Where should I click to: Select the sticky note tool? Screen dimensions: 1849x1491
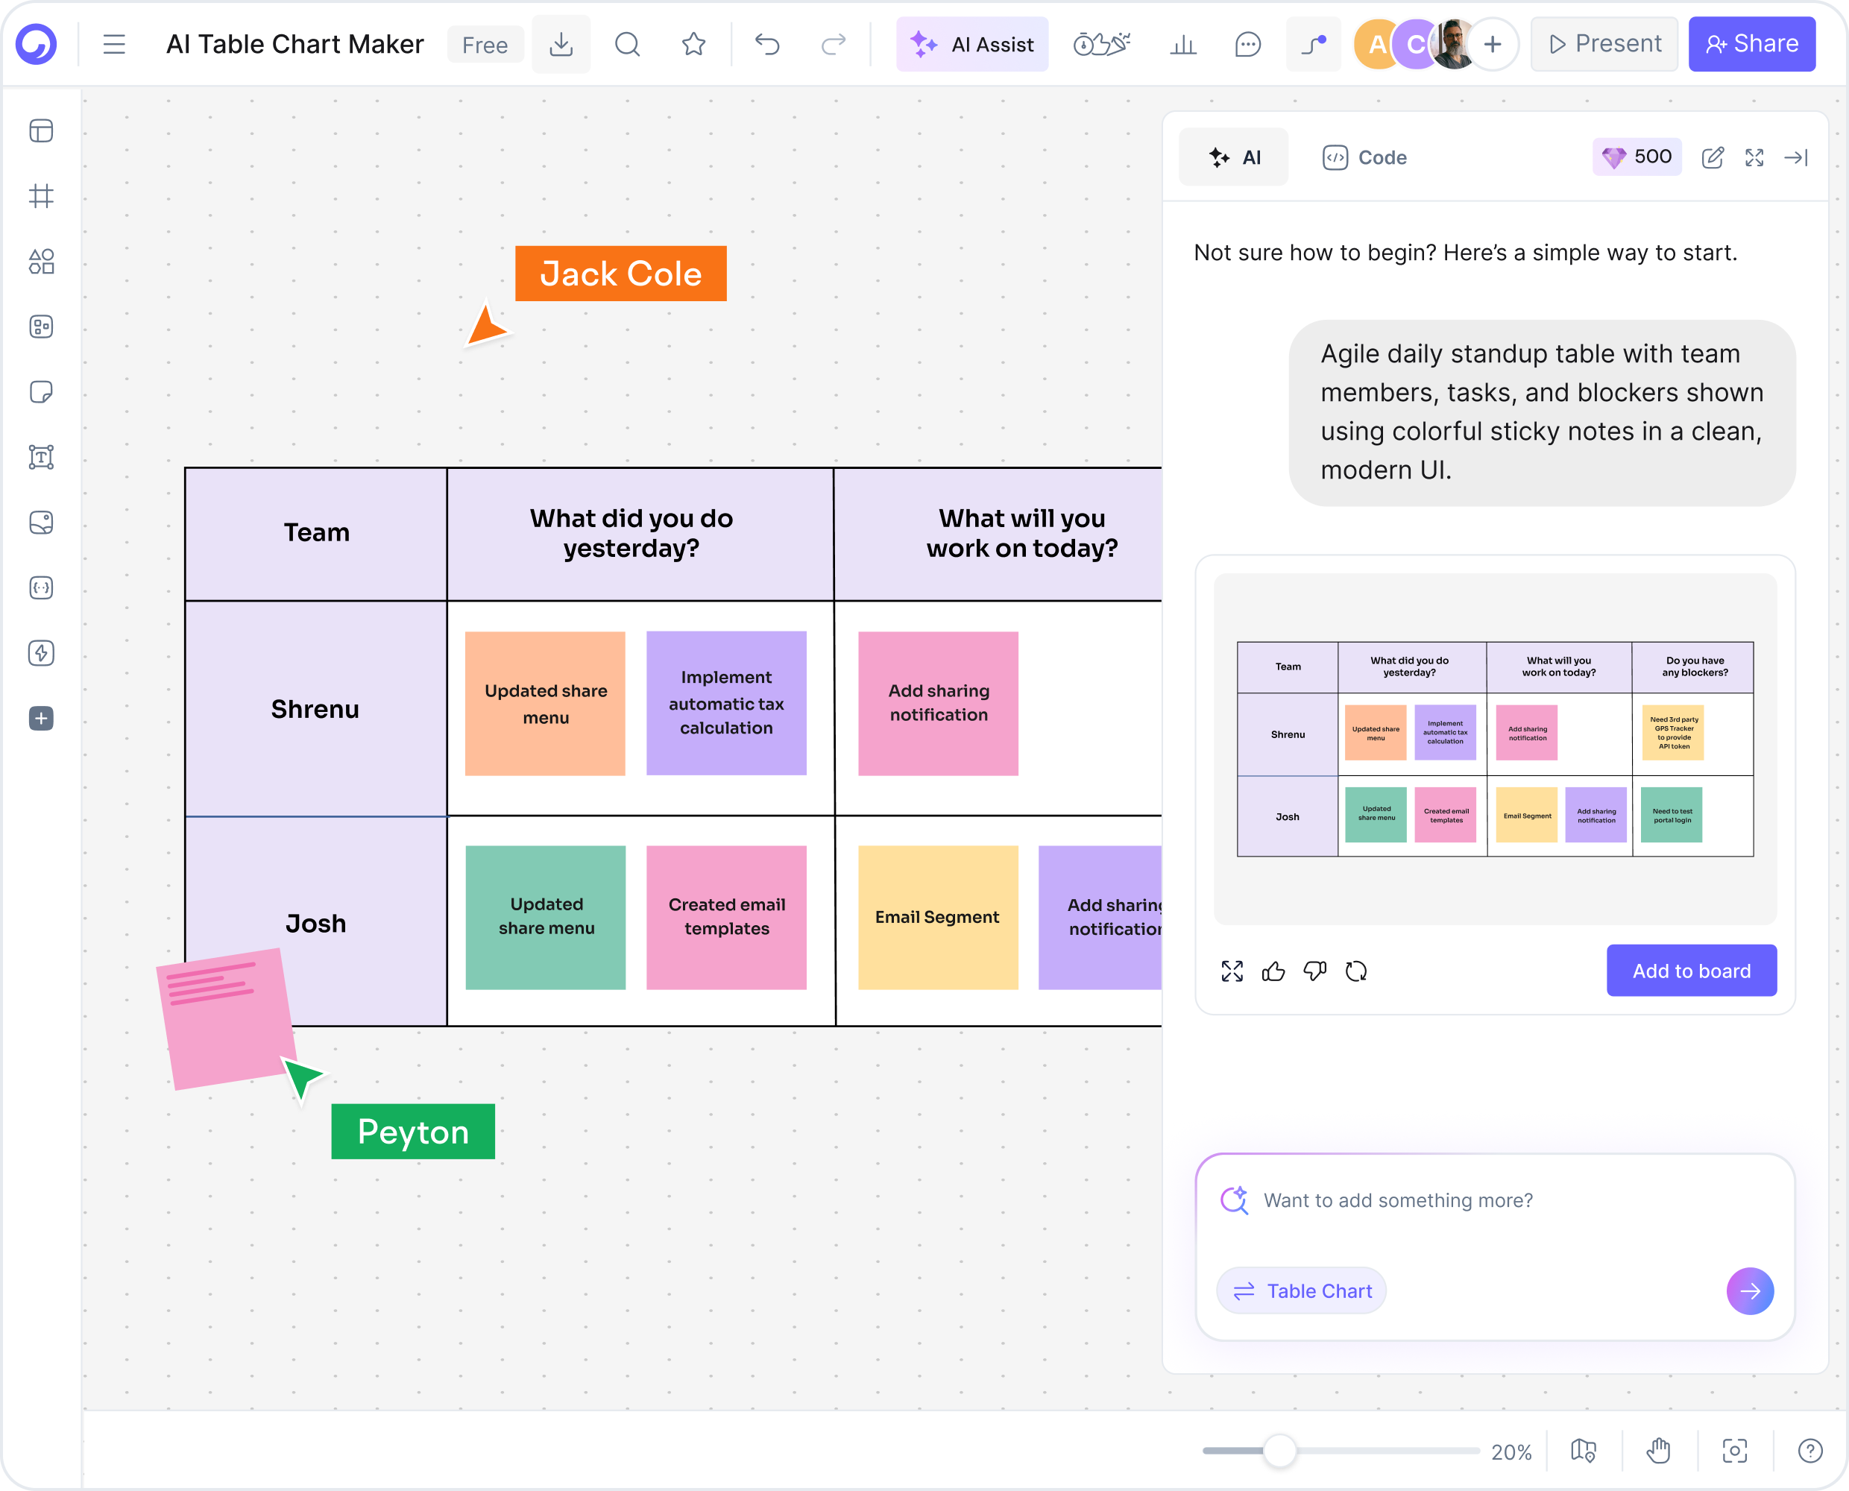click(x=41, y=392)
